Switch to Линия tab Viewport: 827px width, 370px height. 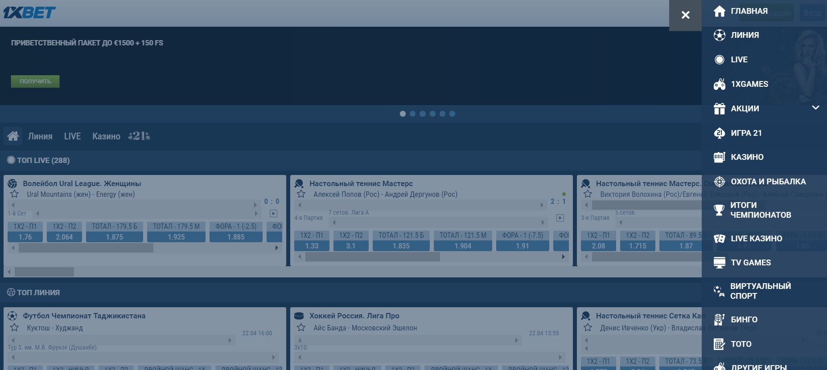[40, 136]
